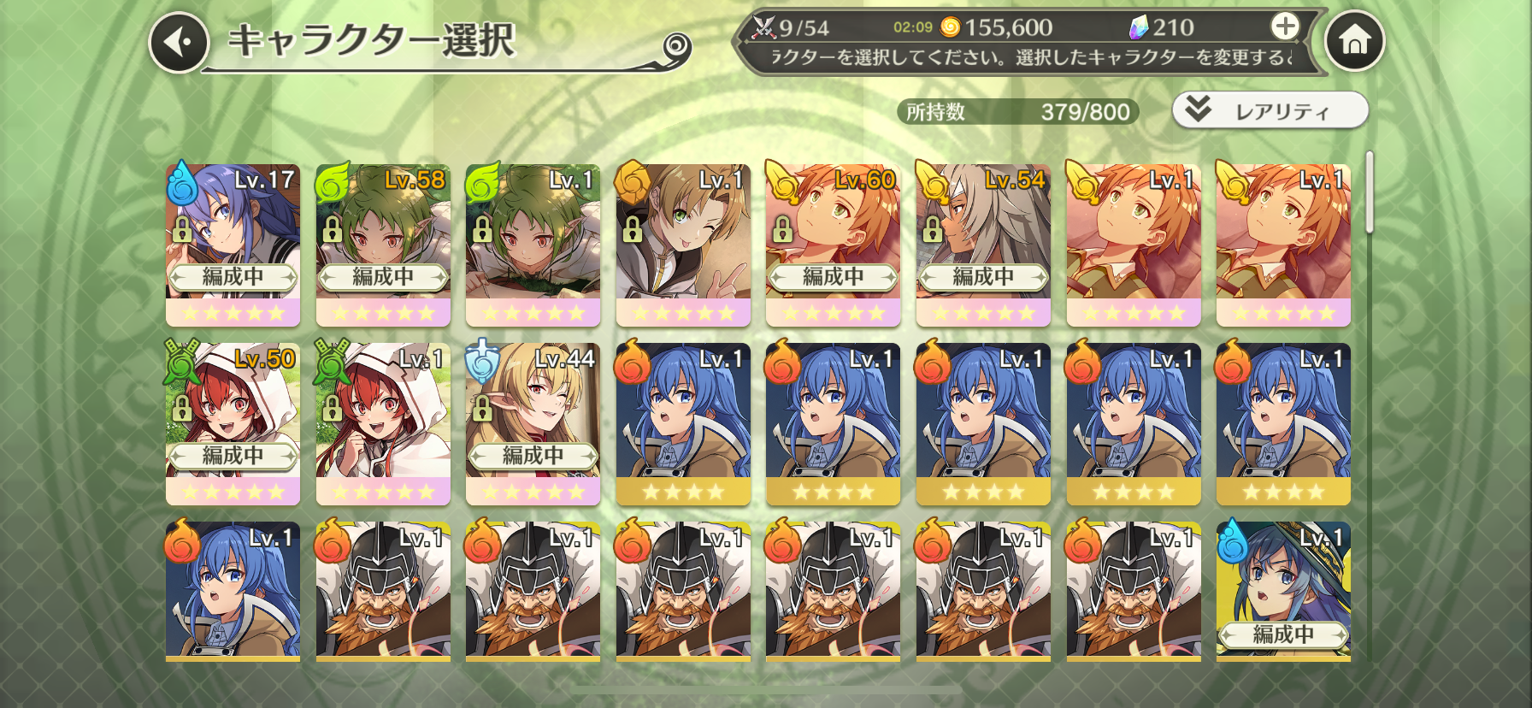
Task: Select the Lv.54 white-haired character card
Action: point(983,245)
